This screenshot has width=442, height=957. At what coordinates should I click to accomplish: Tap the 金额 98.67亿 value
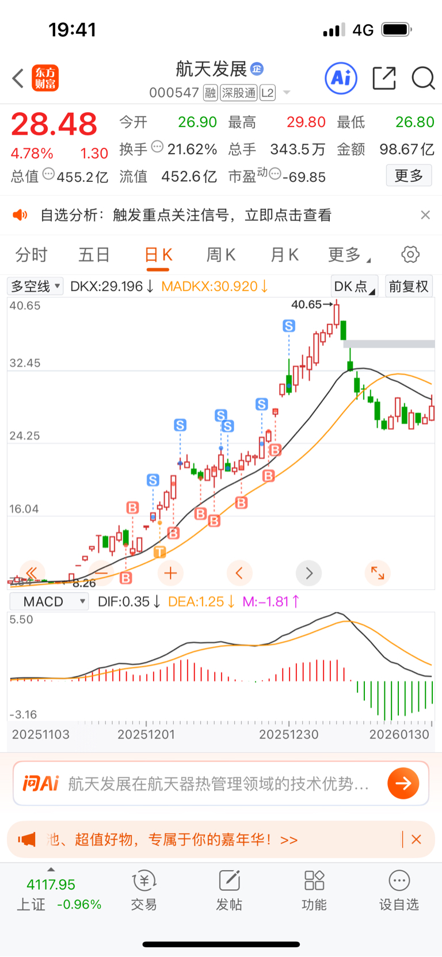[407, 150]
